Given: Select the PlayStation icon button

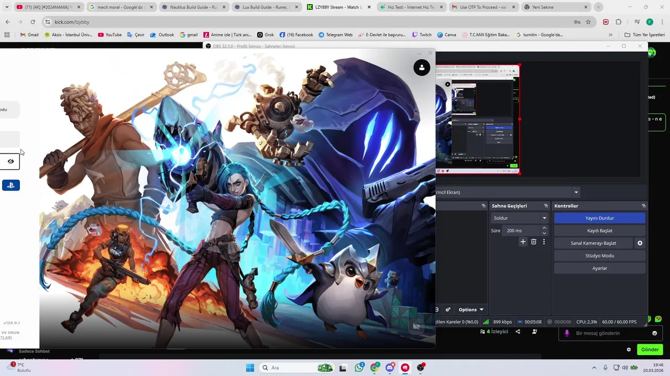Looking at the screenshot, I should click(10, 185).
